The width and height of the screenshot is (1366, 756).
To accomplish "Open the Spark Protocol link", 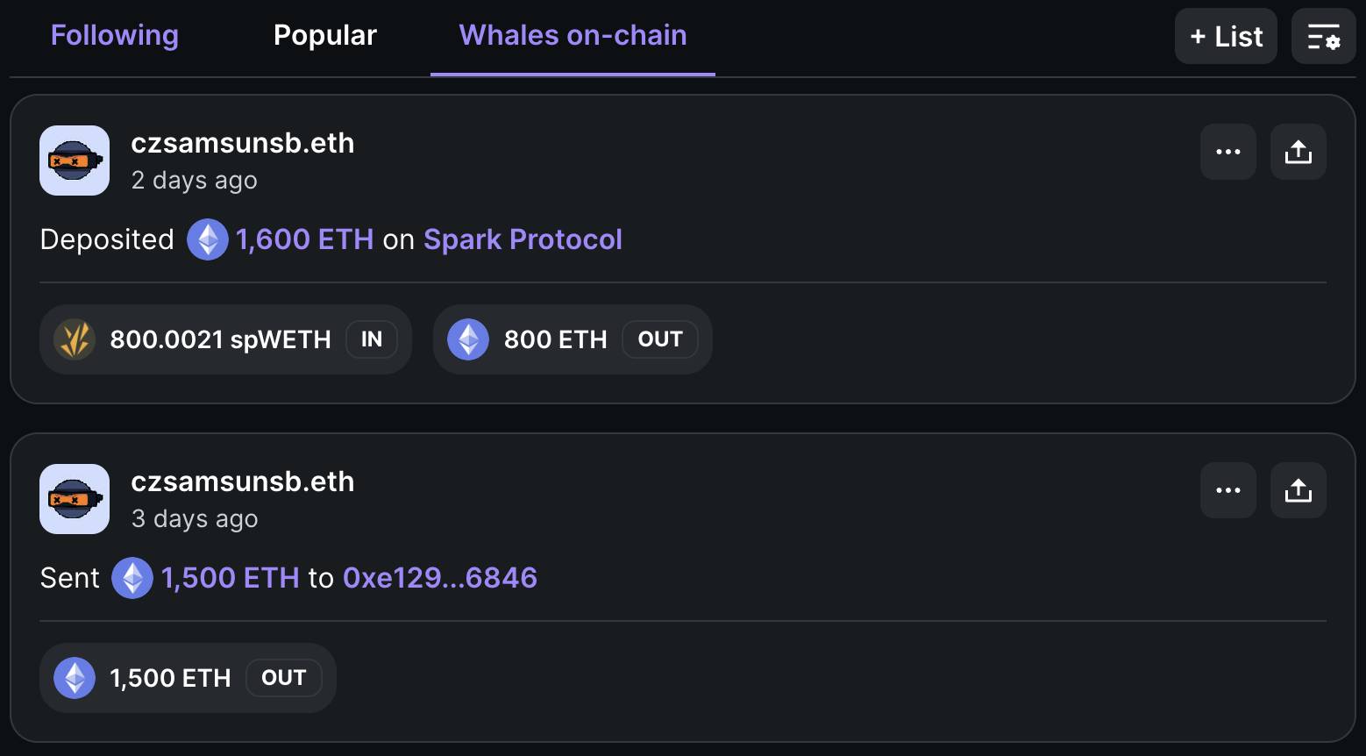I will click(523, 239).
